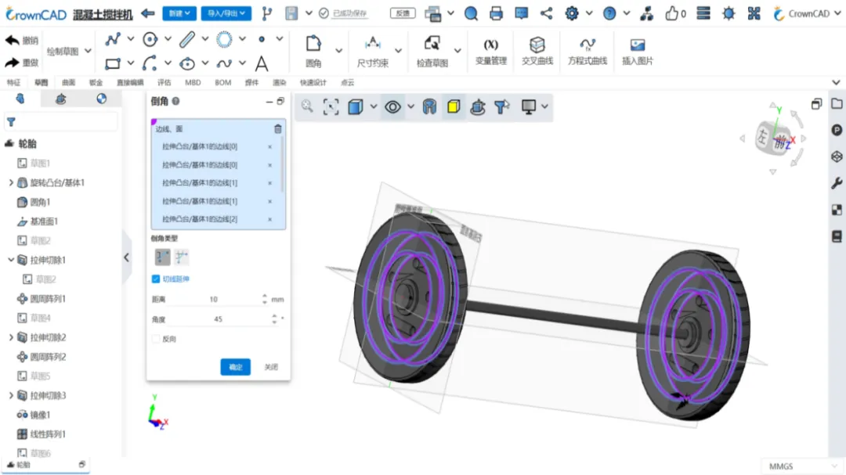Image resolution: width=846 pixels, height=475 pixels.
Task: Click the 交叉曲线 intersection curve tool
Action: tap(537, 52)
